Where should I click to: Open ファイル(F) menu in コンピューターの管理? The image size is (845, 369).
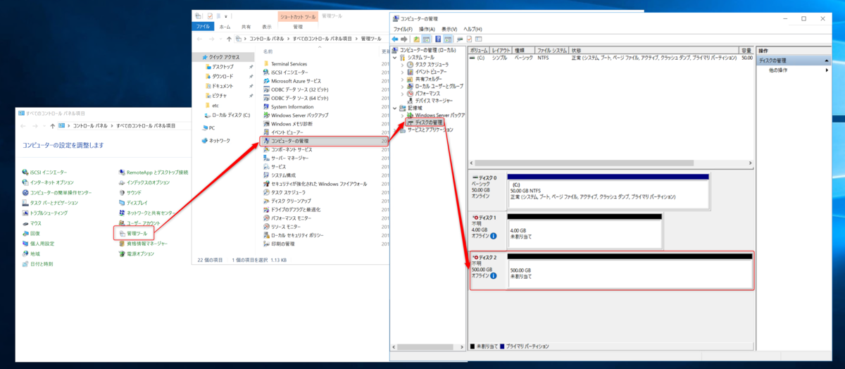click(x=403, y=29)
